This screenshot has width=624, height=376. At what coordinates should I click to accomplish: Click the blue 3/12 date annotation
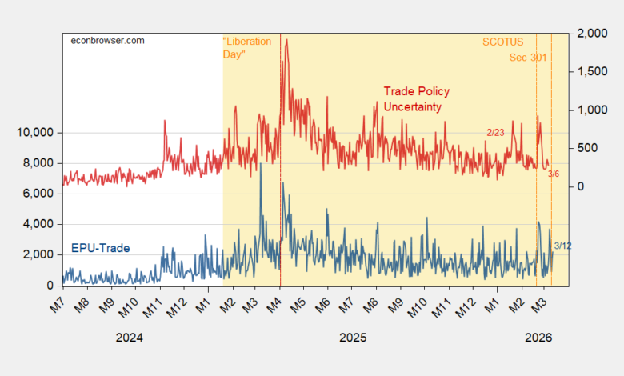(562, 245)
